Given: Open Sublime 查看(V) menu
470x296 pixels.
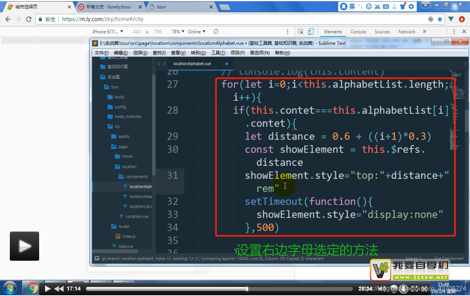Looking at the screenshot, I should click(178, 53).
